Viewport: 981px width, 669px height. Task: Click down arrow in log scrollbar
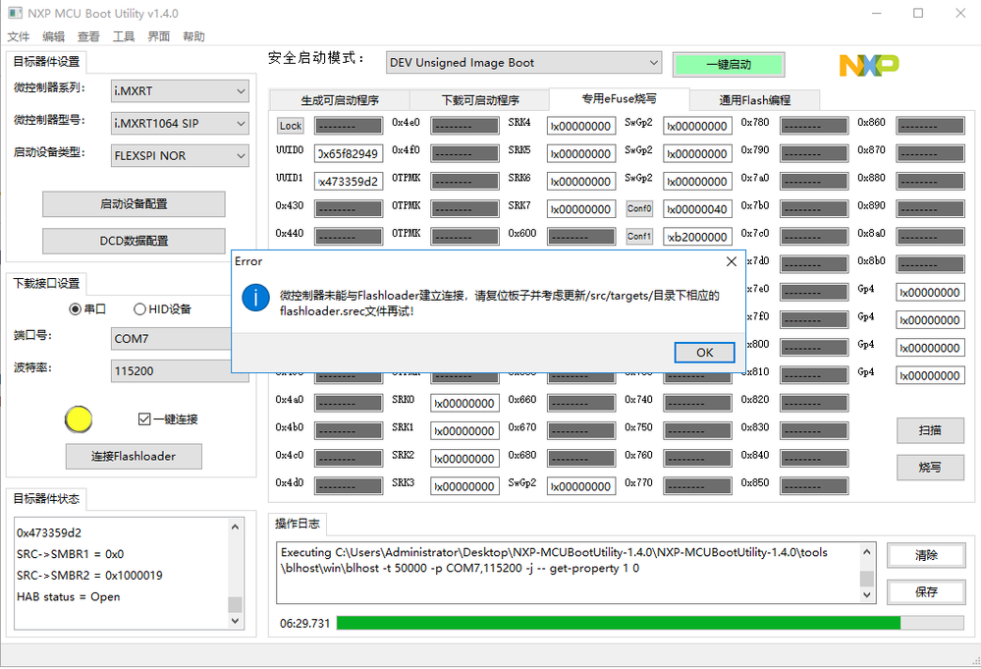[867, 595]
